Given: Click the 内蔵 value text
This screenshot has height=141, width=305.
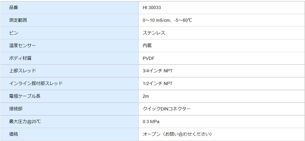Looking at the screenshot, I should coord(147,46).
